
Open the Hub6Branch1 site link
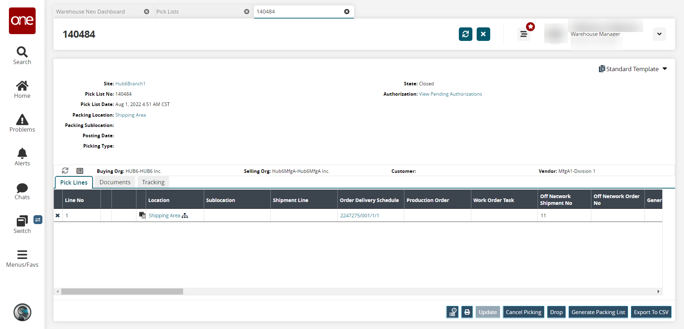130,84
